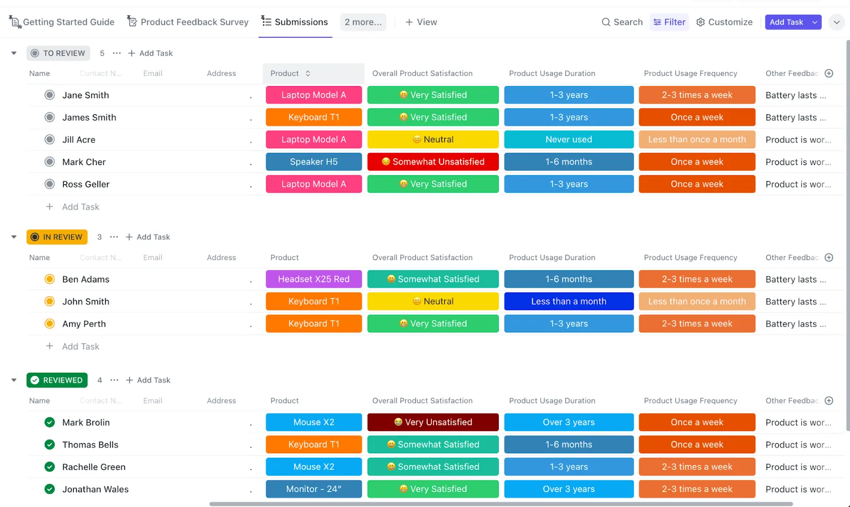Click the Search magnifier icon
Screen dimensions: 850x507
tap(606, 22)
